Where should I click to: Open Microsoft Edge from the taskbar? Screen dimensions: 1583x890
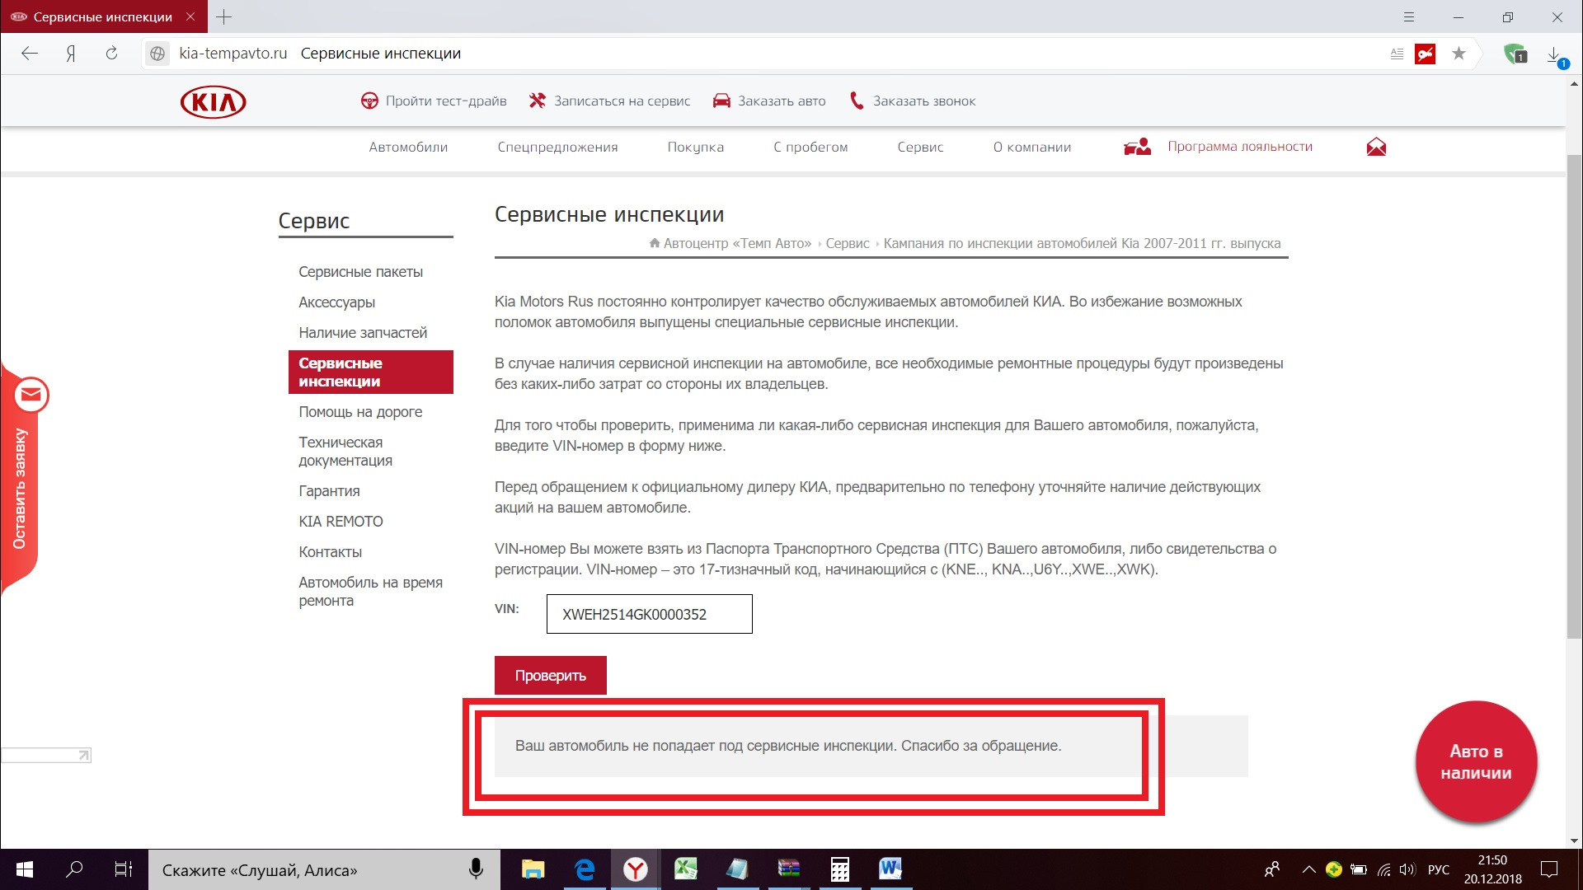pyautogui.click(x=585, y=869)
